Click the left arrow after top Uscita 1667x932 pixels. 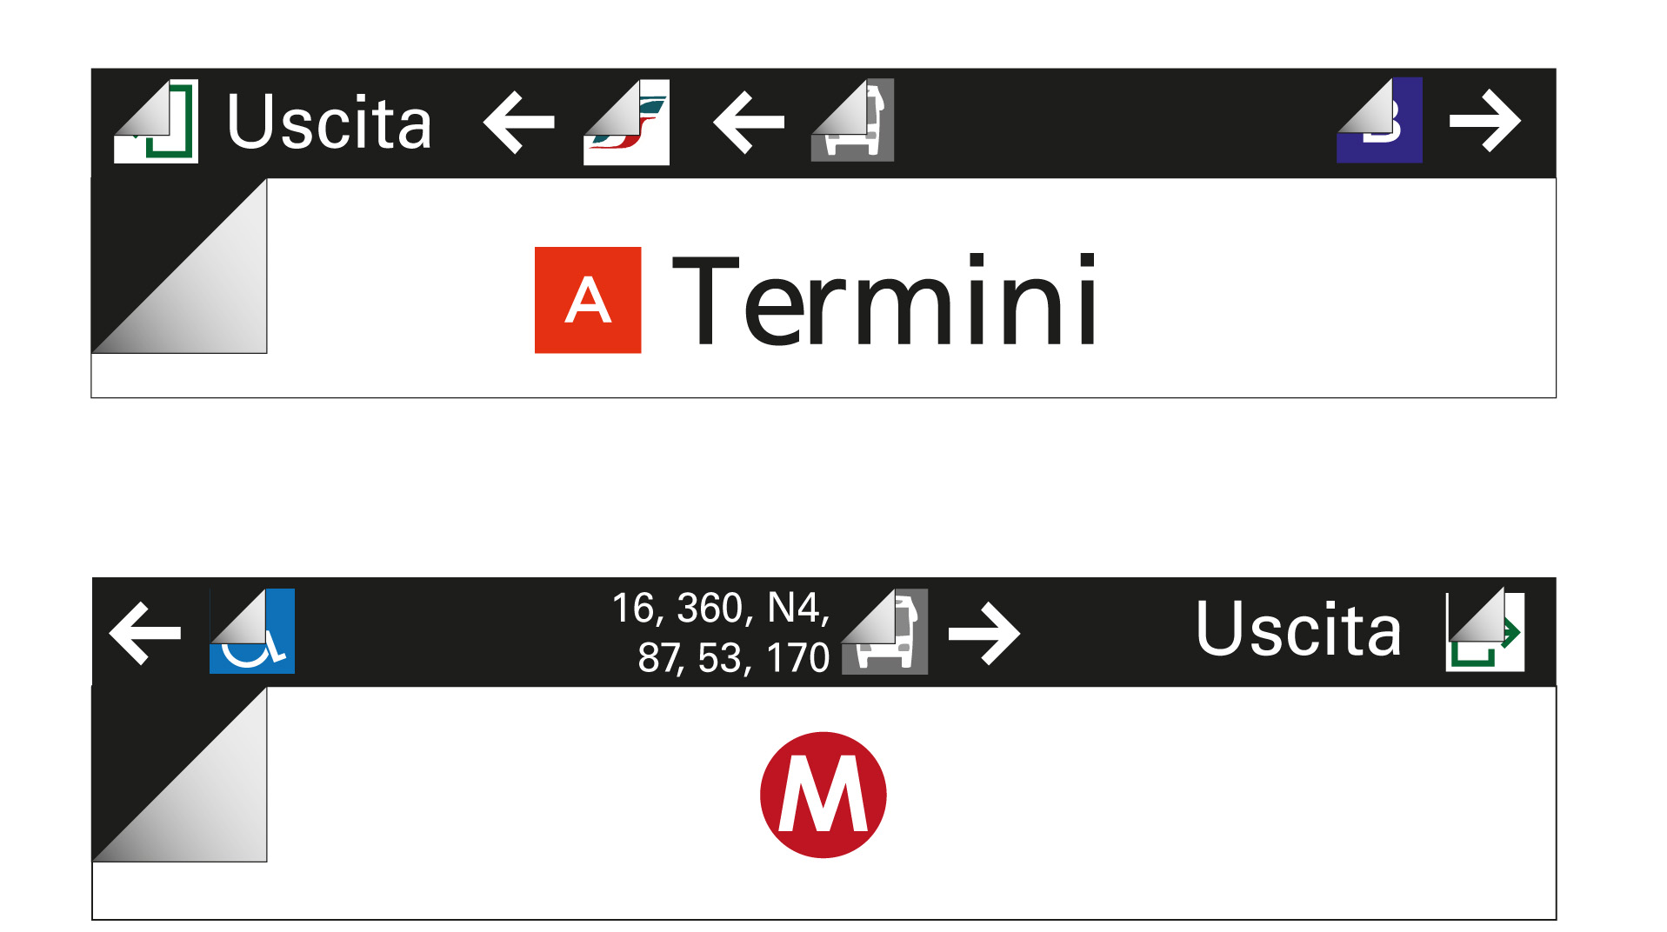[x=519, y=122]
